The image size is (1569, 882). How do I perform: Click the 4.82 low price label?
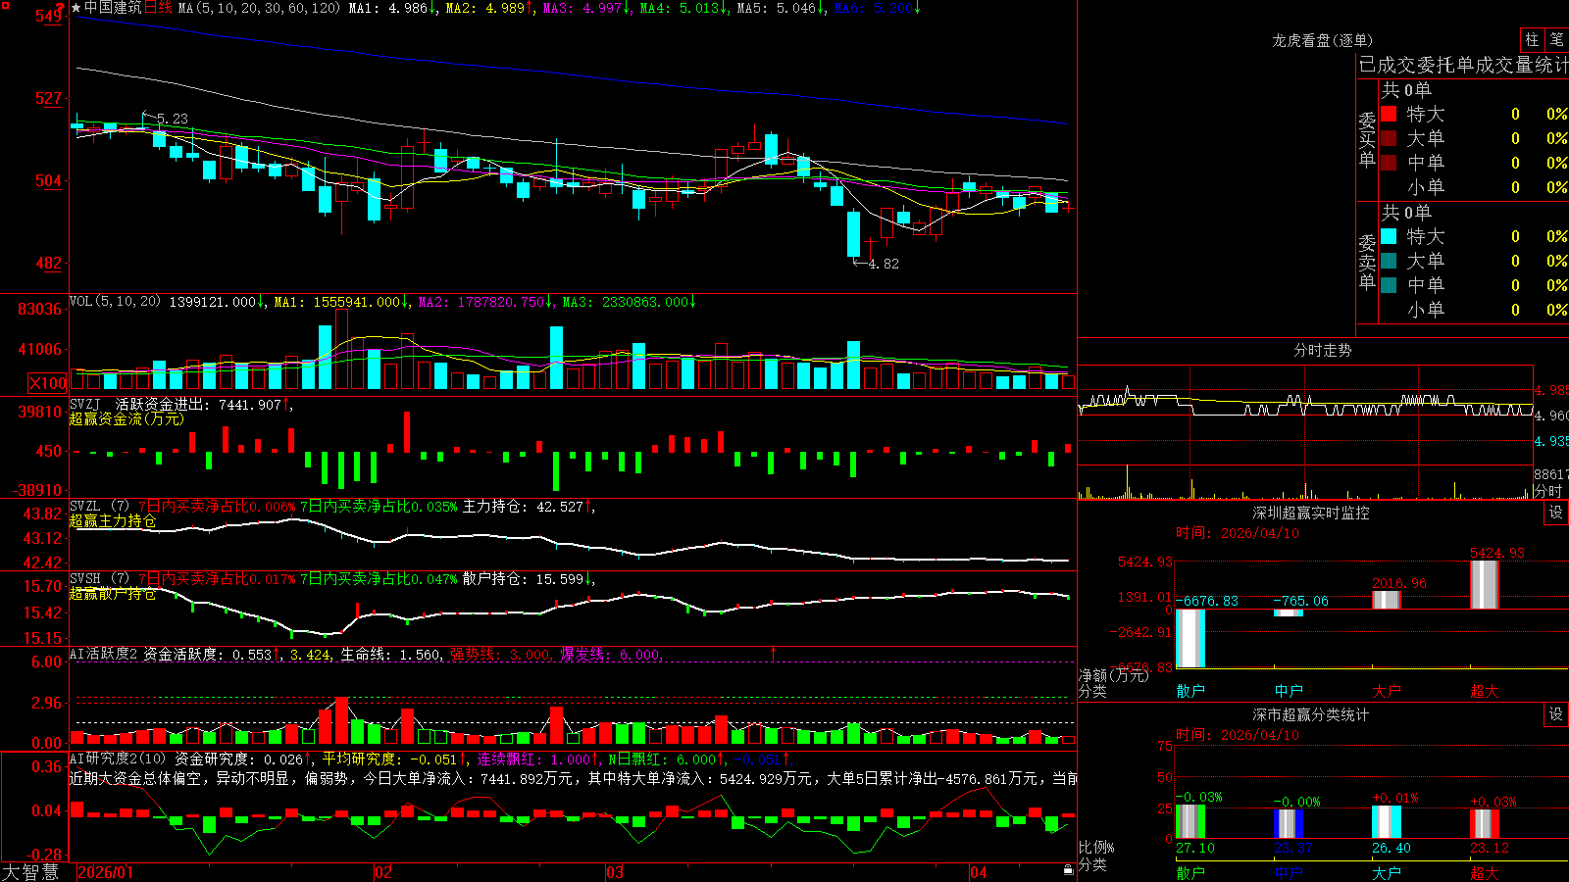pos(883,264)
